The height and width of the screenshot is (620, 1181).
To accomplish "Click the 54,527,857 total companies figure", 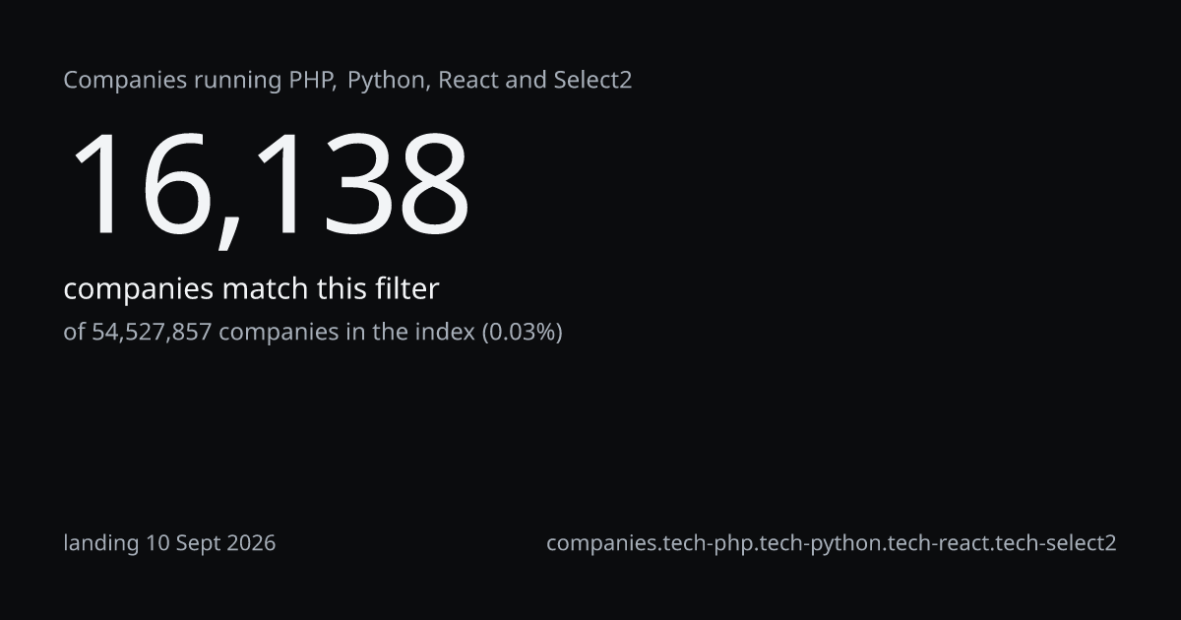I will (x=153, y=332).
